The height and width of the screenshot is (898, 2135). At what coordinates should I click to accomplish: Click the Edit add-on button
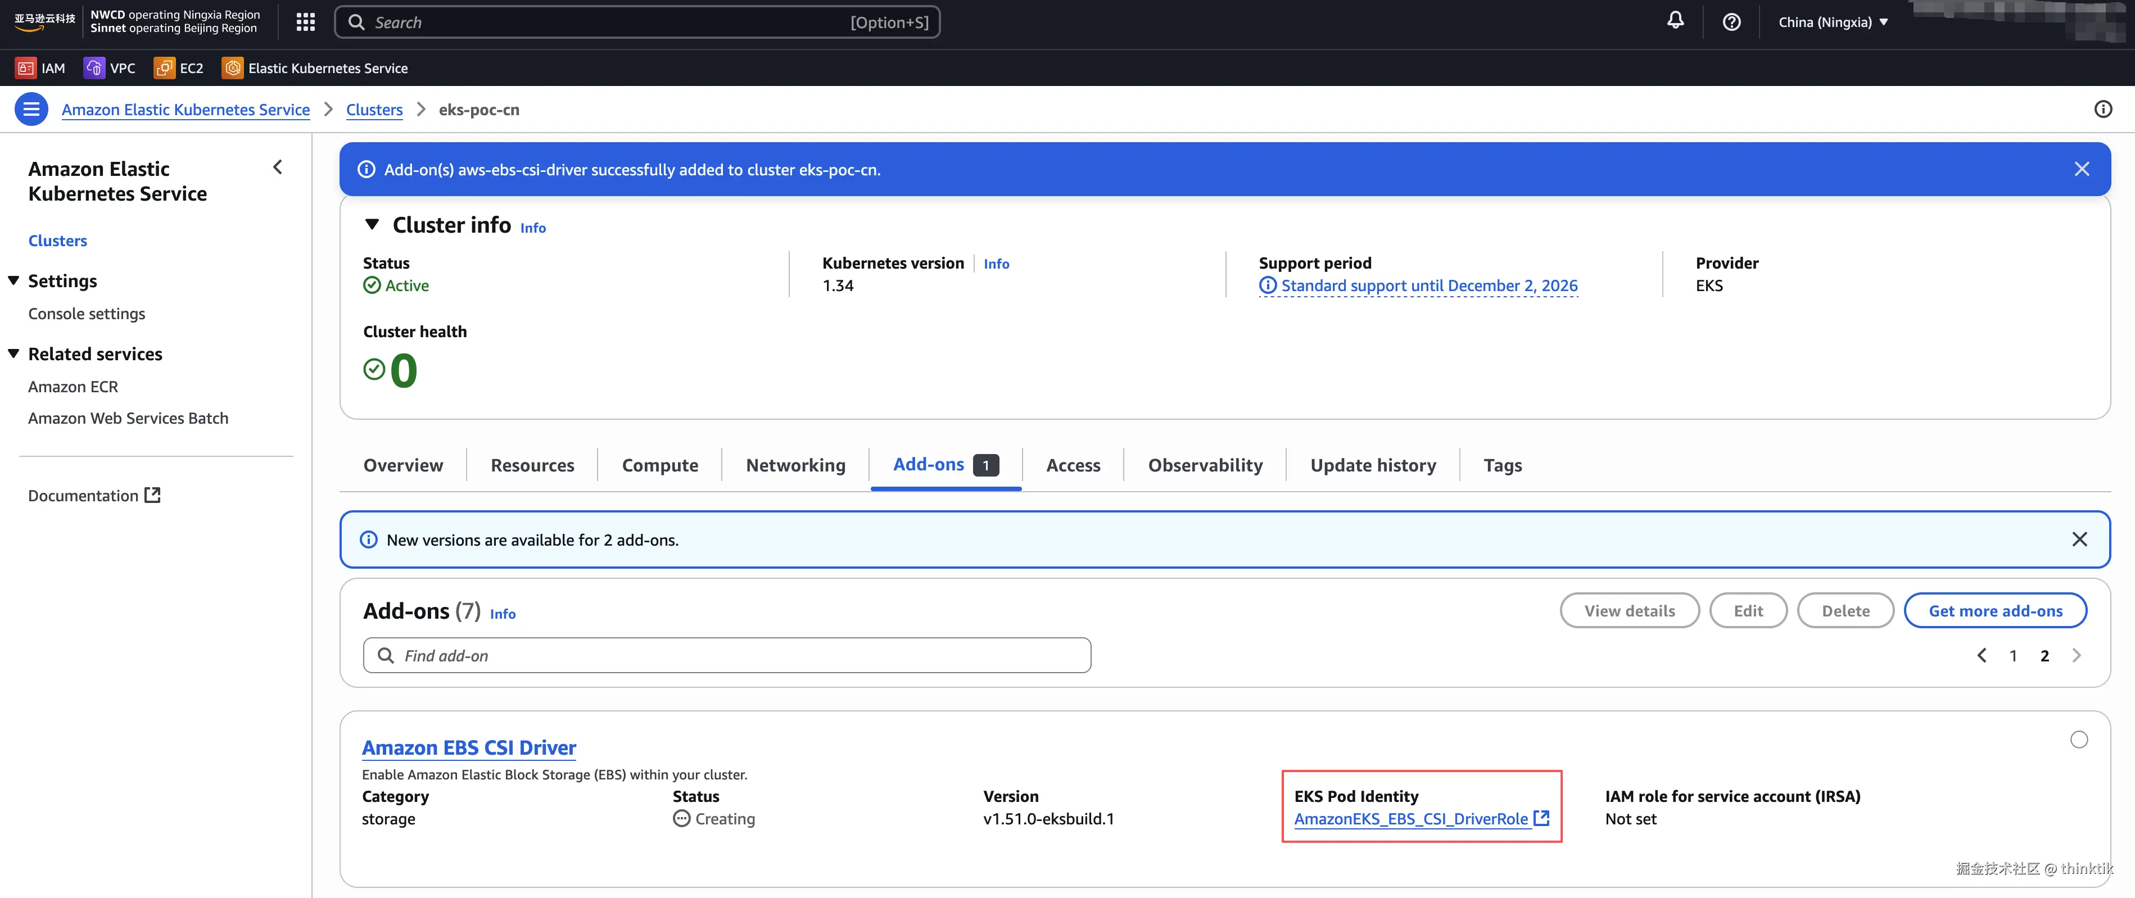(1748, 610)
